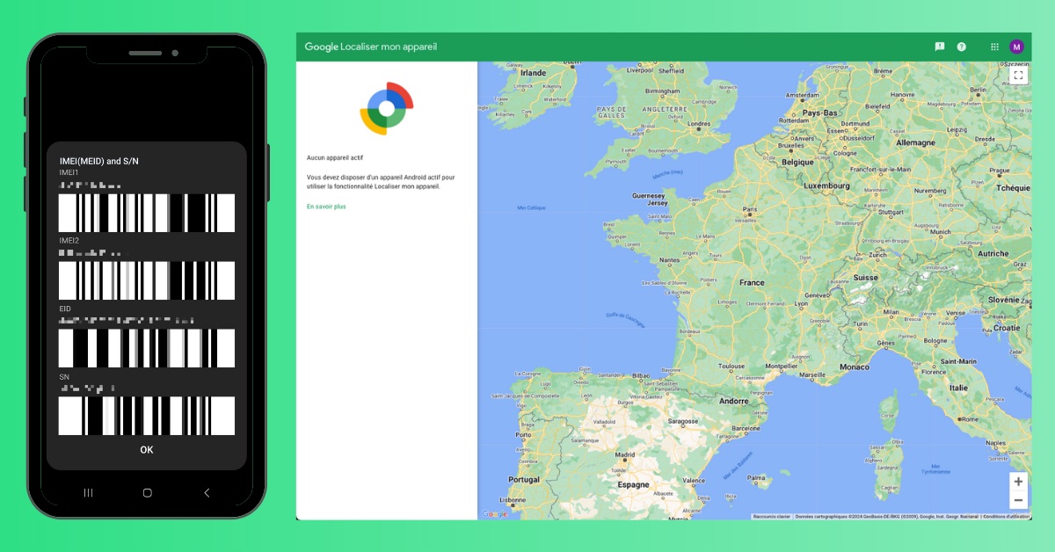This screenshot has width=1055, height=552.
Task: Click the 'Localiser mon appareil' header title
Action: 389,47
